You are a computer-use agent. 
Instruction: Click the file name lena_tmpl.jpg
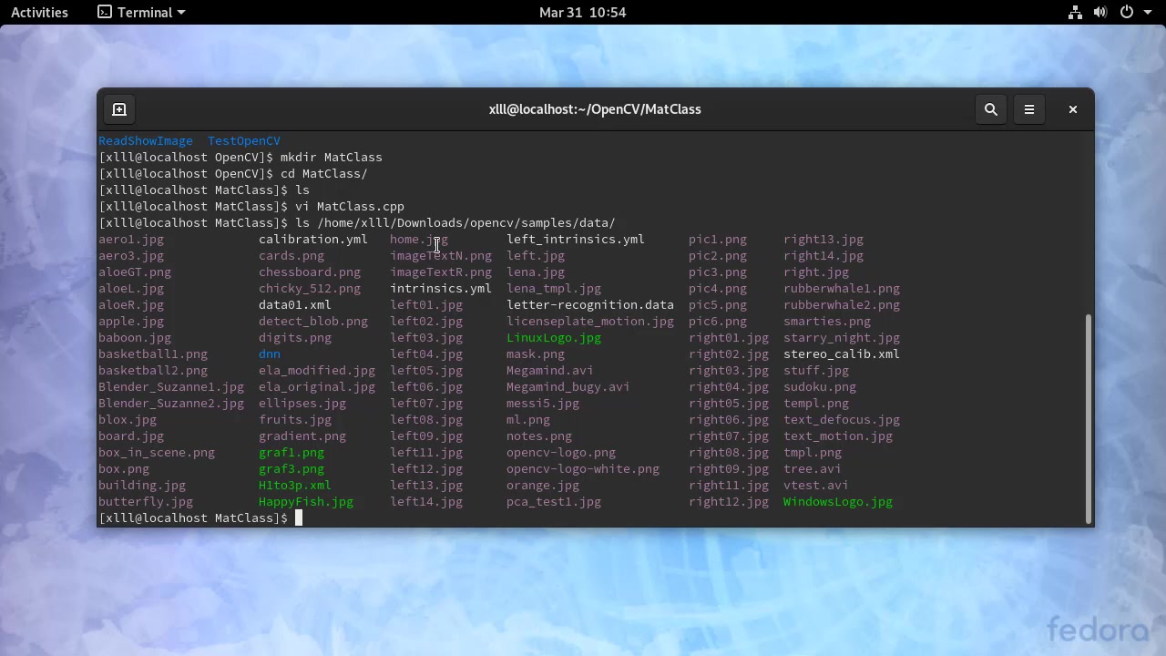coord(554,289)
